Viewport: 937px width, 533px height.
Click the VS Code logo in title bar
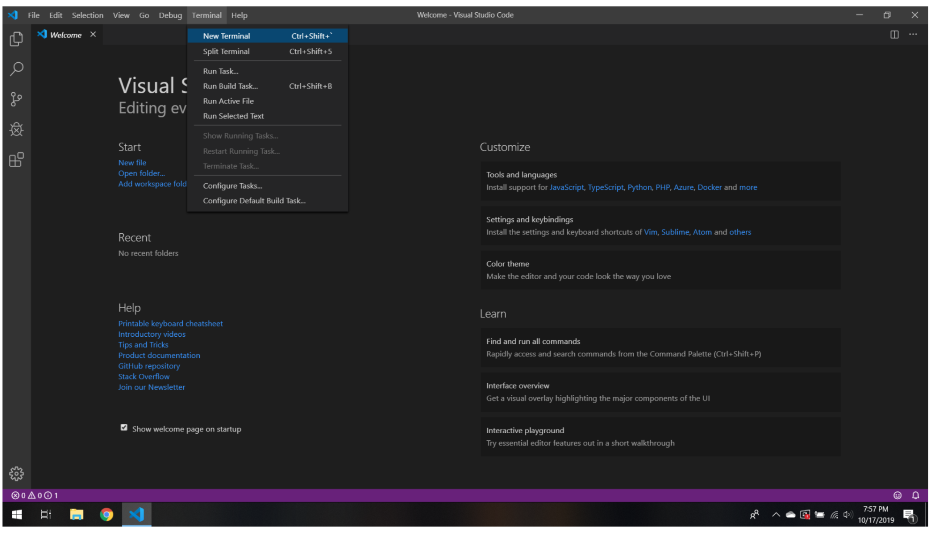(13, 15)
